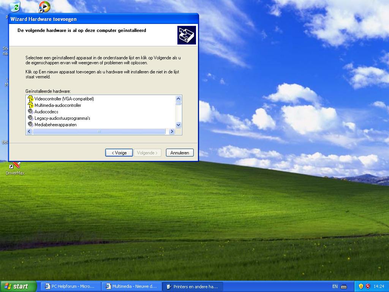Click the Mediabeheerapparaten speaker icon
Image resolution: width=389 pixels, height=292 pixels.
(30, 124)
